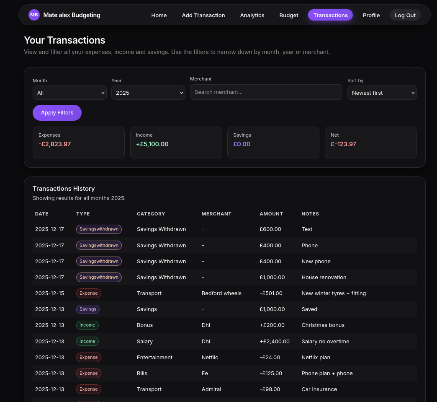Change the Sort by dropdown from Newest first
The height and width of the screenshot is (402, 437).
point(382,93)
